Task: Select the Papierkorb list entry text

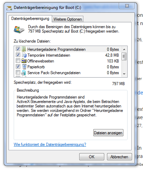Action: click(x=36, y=67)
